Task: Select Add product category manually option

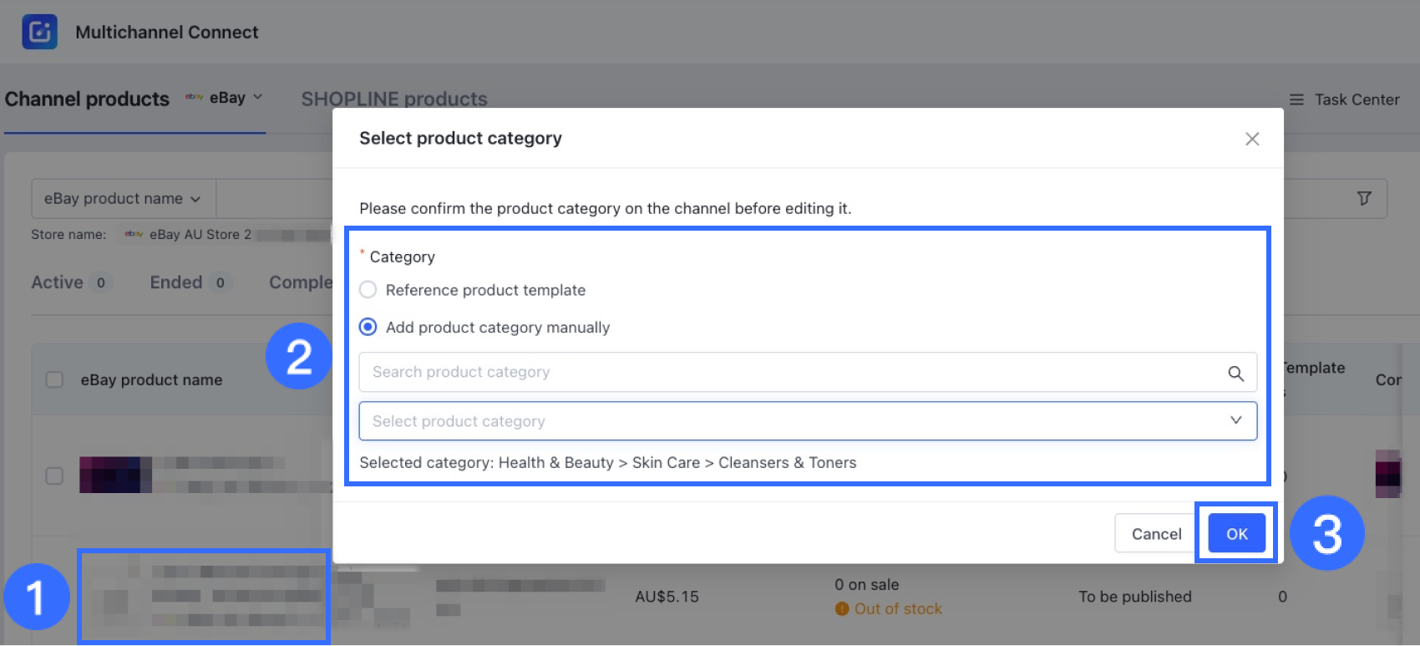Action: (x=368, y=327)
